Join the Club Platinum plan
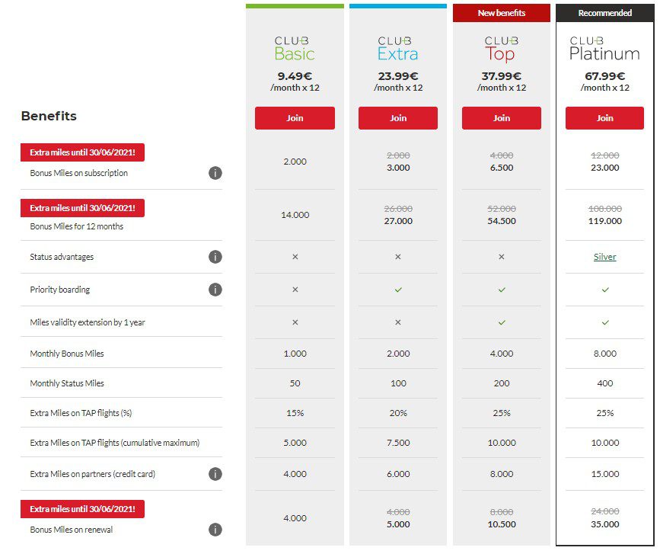 tap(604, 118)
